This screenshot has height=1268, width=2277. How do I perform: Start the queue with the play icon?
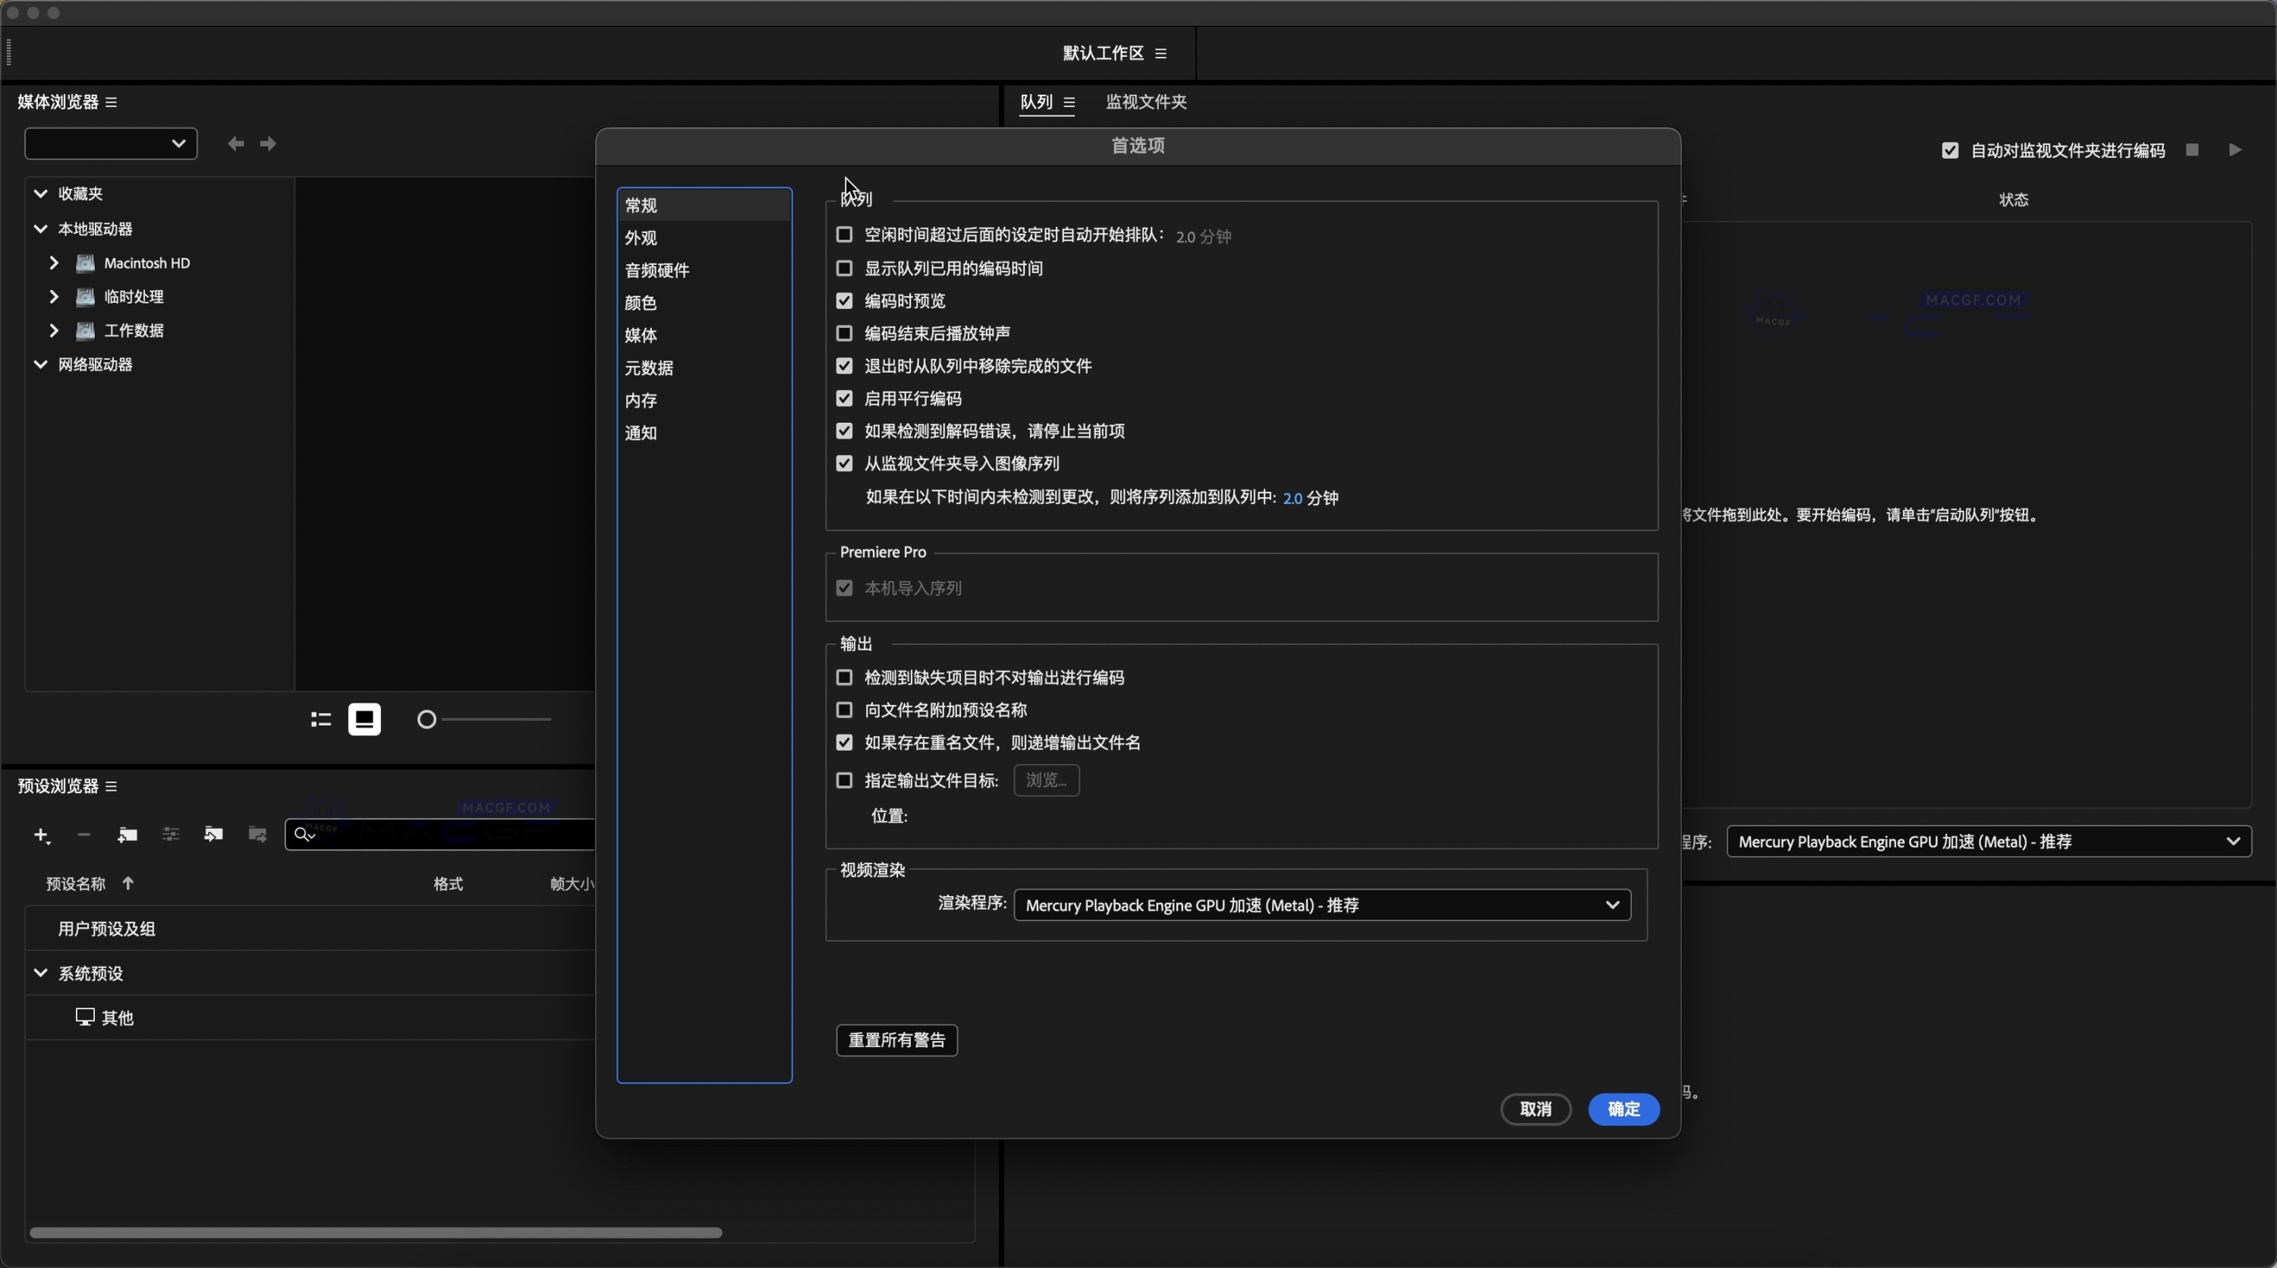(2235, 149)
